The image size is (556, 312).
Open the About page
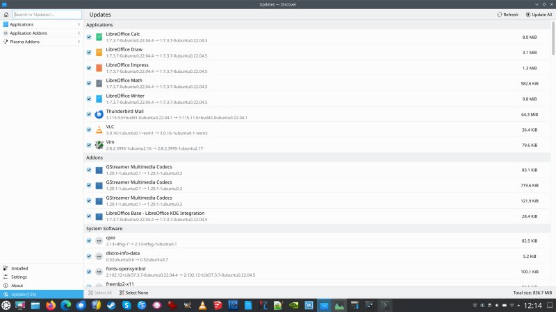pyautogui.click(x=42, y=286)
